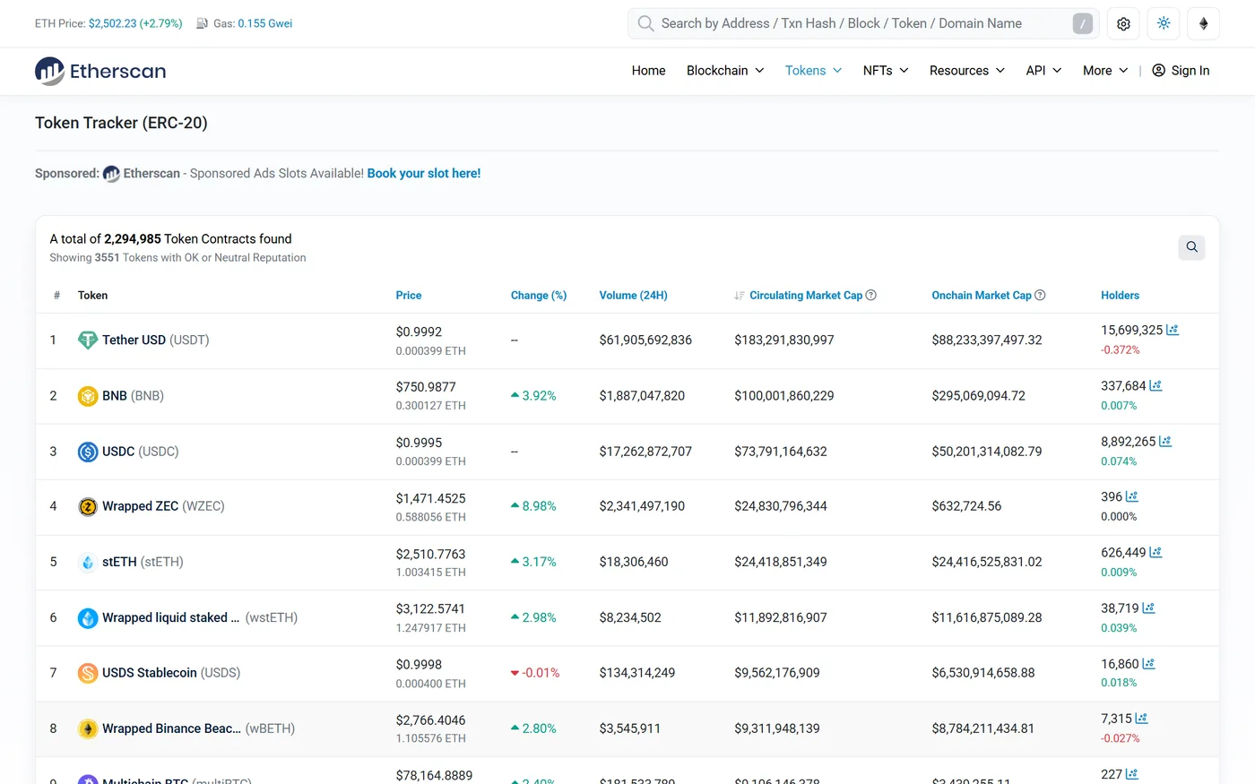Image resolution: width=1255 pixels, height=784 pixels.
Task: Open holders chart icon for wstETH
Action: tap(1148, 607)
